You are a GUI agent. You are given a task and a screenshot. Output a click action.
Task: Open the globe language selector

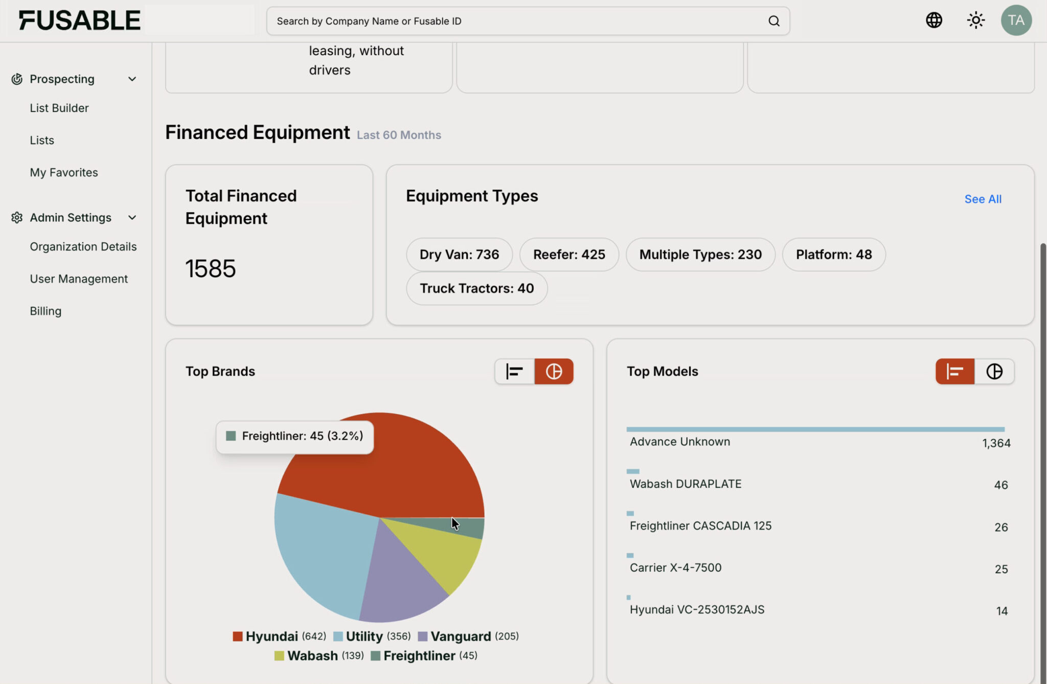click(x=934, y=20)
